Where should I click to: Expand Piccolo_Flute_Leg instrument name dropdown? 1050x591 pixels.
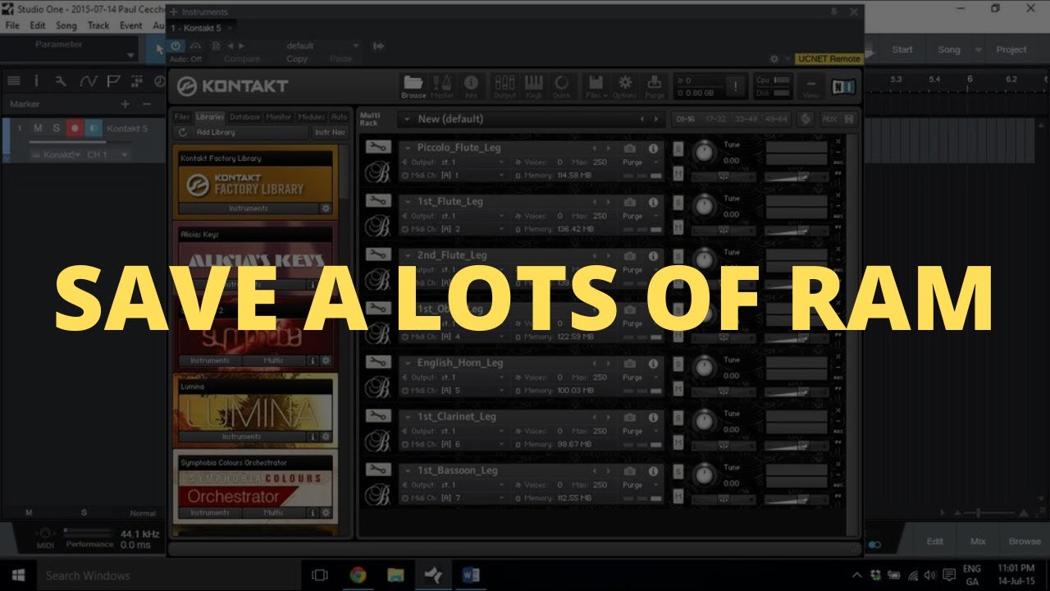[x=408, y=148]
